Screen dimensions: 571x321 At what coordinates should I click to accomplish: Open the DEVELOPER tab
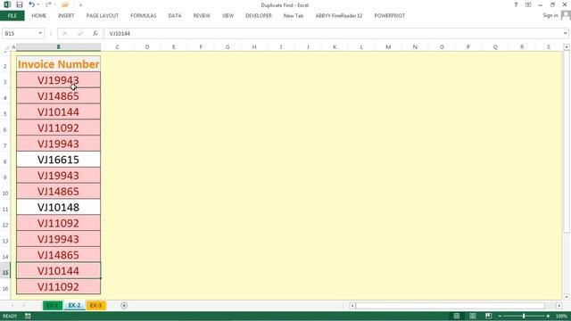pyautogui.click(x=259, y=16)
